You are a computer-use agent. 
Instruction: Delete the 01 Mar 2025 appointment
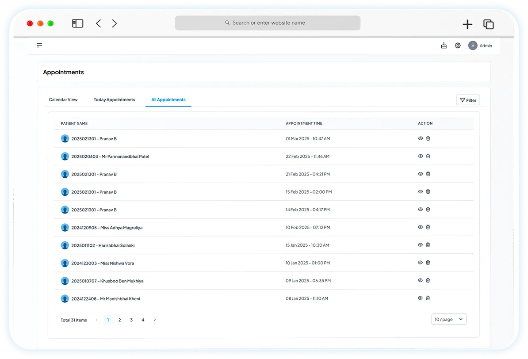coord(429,138)
